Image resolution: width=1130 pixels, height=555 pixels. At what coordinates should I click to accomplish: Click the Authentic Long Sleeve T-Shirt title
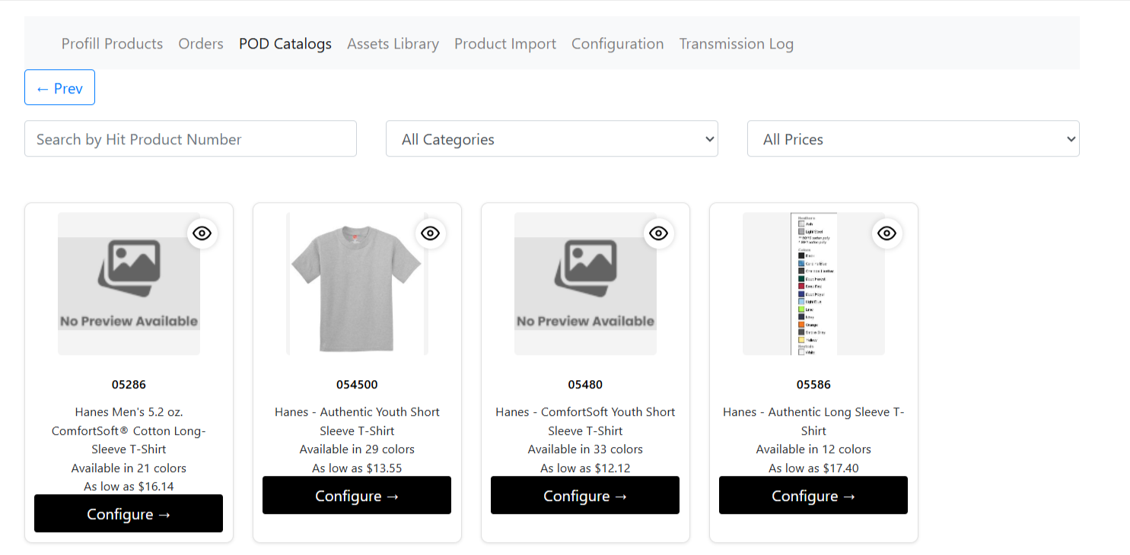tap(813, 421)
